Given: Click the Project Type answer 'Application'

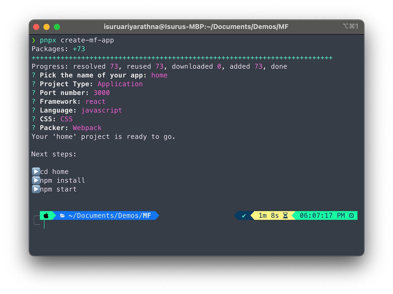Looking at the screenshot, I should click(x=120, y=84).
